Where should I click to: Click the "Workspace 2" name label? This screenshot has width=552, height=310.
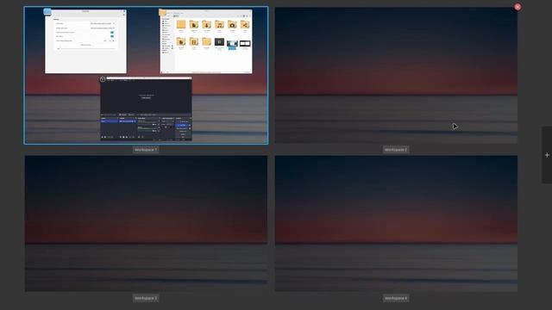396,150
